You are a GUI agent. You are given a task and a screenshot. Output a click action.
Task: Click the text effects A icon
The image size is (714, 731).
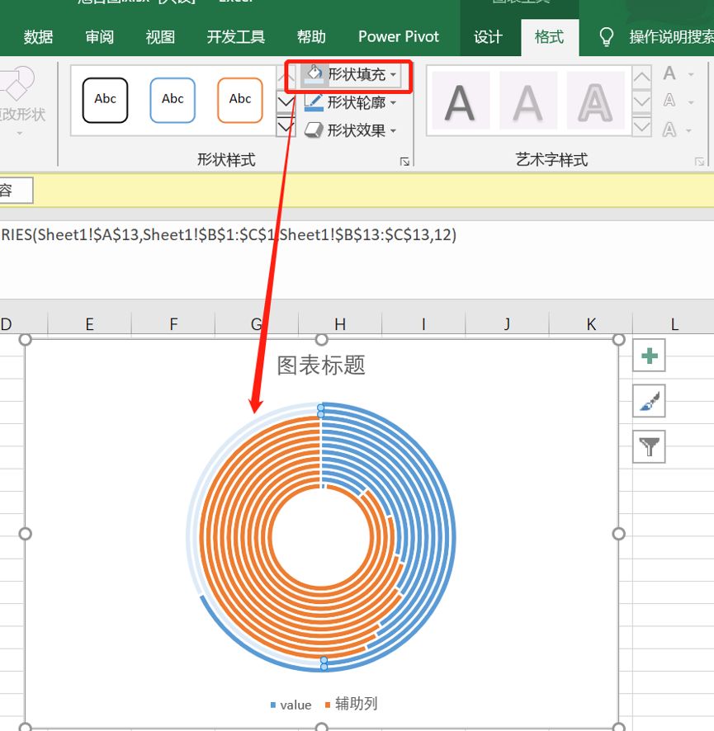[x=669, y=130]
